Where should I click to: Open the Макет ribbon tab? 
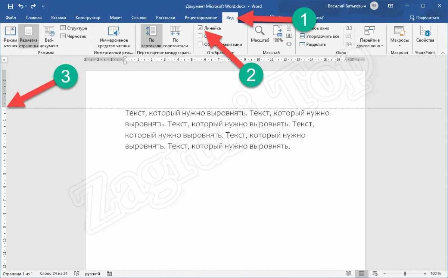tap(116, 18)
